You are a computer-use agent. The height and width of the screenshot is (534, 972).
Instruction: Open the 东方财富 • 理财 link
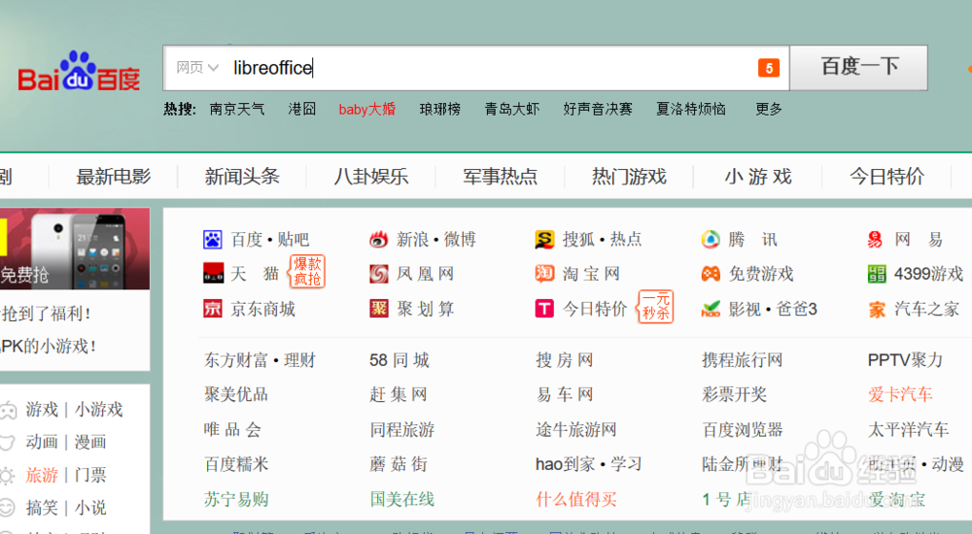tap(260, 360)
